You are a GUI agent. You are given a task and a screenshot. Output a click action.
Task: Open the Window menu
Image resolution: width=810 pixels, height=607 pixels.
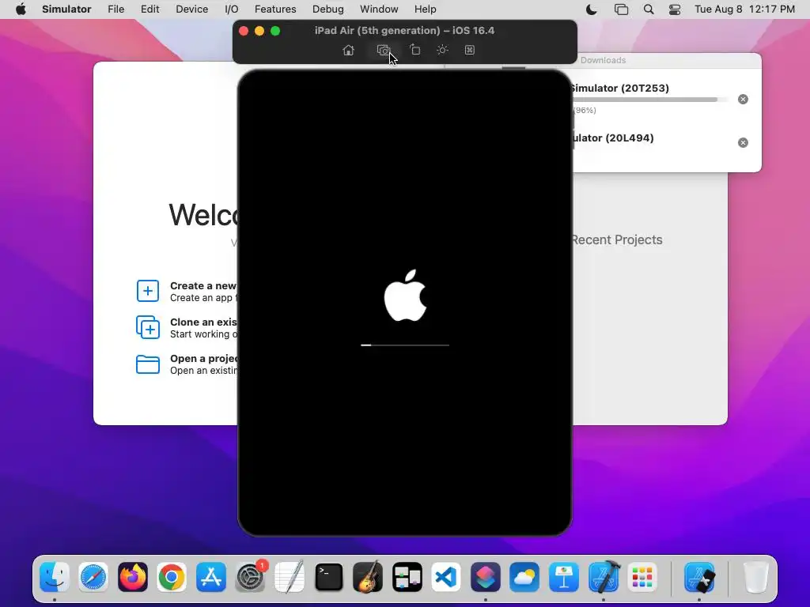click(379, 9)
